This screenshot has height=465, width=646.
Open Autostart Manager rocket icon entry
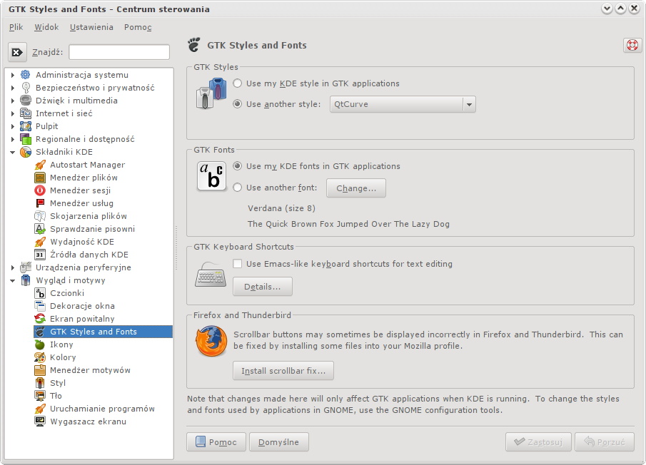click(x=40, y=165)
